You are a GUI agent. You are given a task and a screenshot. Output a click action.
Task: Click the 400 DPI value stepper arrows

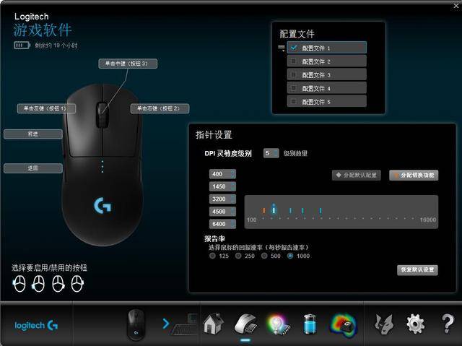(x=233, y=174)
